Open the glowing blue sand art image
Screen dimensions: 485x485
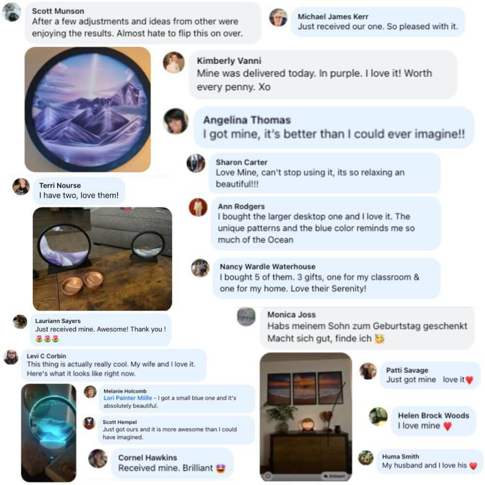[48, 432]
